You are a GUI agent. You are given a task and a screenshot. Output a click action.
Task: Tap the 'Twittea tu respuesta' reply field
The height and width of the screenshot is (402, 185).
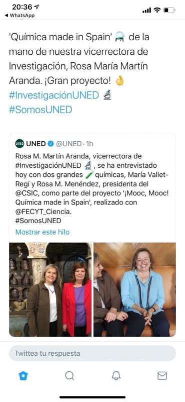click(92, 353)
